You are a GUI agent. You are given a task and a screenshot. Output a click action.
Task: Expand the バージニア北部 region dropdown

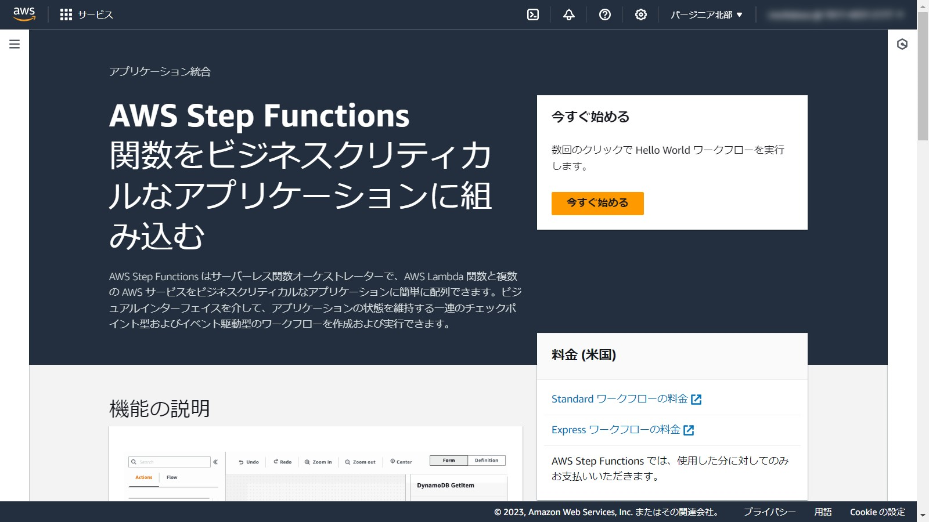[706, 14]
